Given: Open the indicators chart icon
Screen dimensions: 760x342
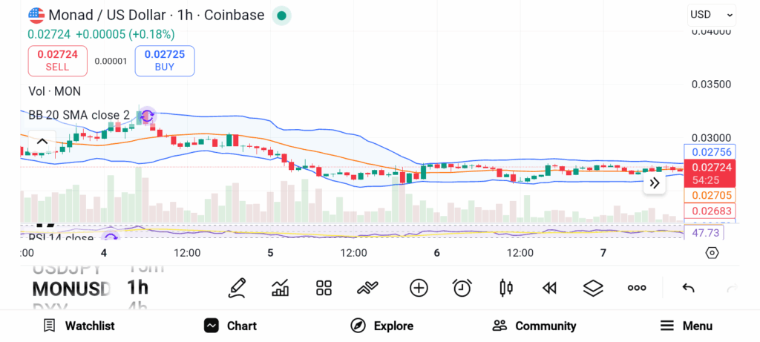Looking at the screenshot, I should point(281,288).
